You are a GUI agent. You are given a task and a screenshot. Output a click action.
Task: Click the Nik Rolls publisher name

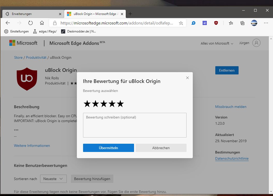52,78
